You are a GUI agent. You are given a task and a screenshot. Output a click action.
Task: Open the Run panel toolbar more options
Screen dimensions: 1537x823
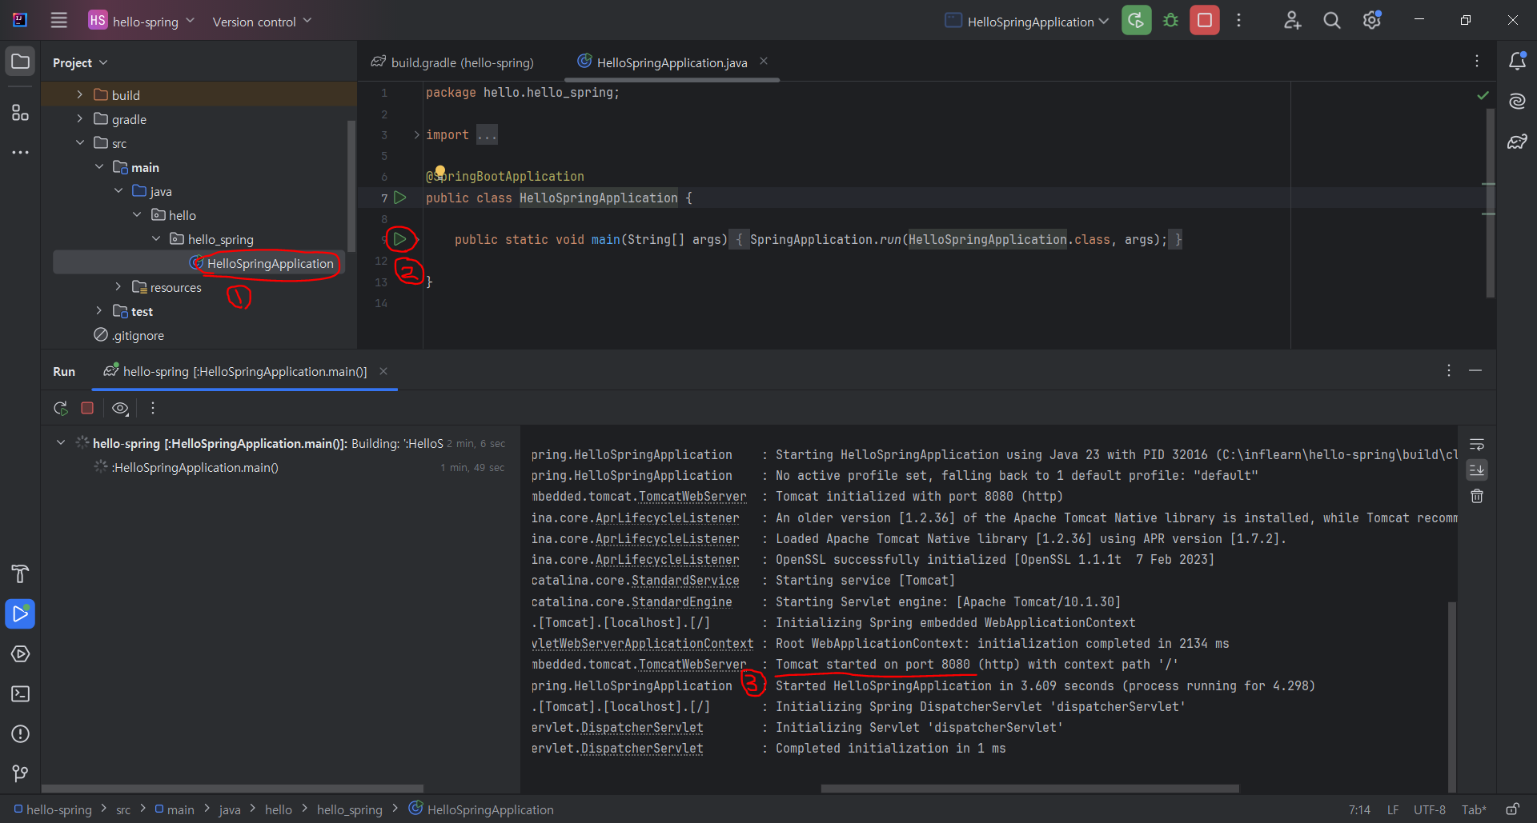[153, 408]
